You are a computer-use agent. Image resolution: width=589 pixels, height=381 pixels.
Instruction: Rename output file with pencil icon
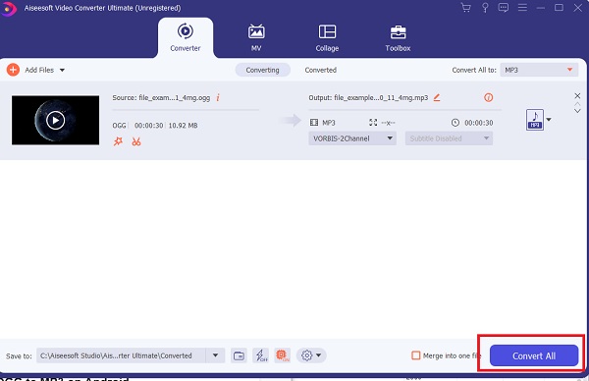[437, 97]
